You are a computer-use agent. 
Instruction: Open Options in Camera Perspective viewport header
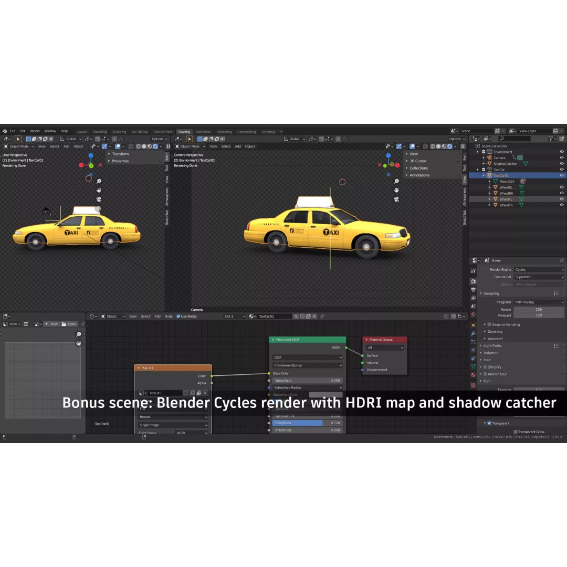click(x=457, y=139)
